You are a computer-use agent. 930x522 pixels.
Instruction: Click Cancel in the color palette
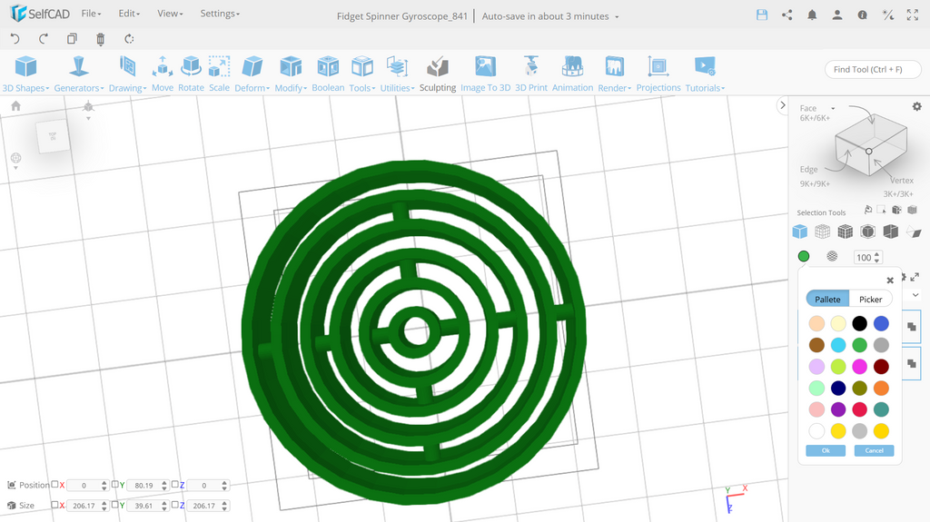click(874, 450)
